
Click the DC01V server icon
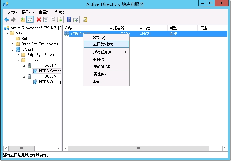point(29,66)
